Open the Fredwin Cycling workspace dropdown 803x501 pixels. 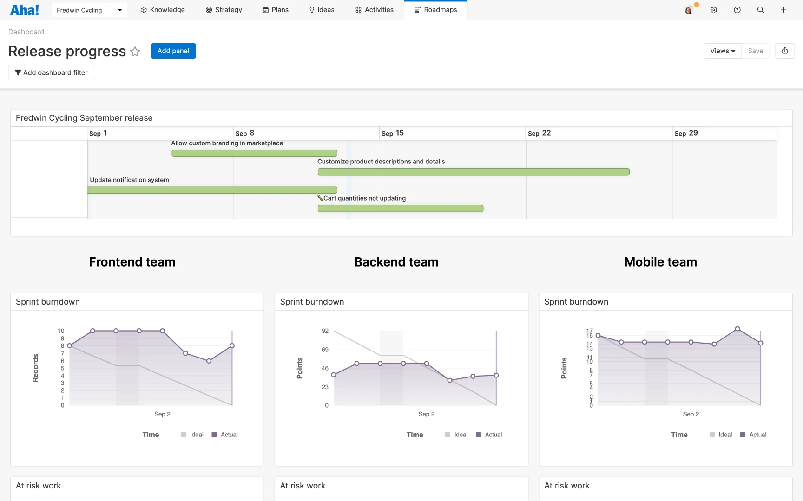(x=89, y=9)
